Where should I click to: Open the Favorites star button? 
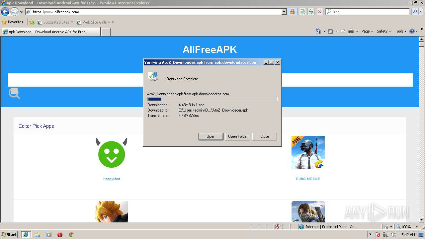coord(13,22)
